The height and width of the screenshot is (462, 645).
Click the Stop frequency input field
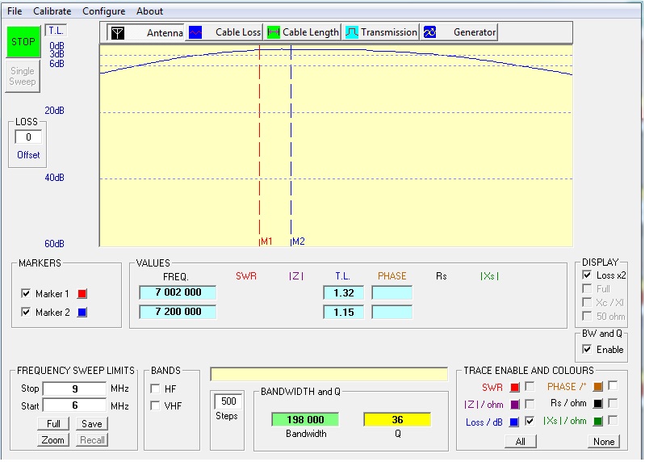[74, 389]
